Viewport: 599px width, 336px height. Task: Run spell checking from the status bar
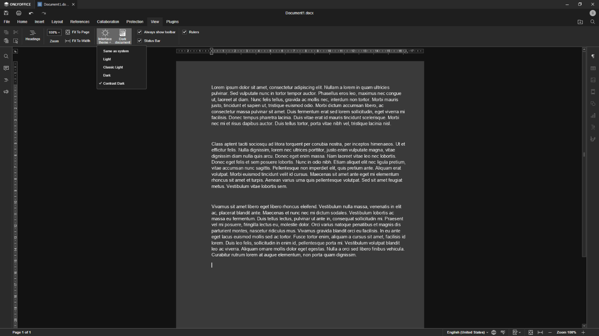(503, 332)
